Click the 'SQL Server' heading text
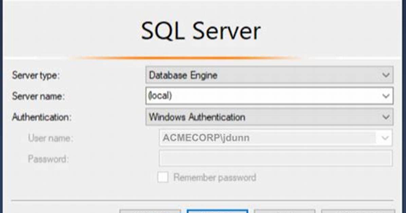The width and height of the screenshot is (406, 213). click(x=201, y=31)
